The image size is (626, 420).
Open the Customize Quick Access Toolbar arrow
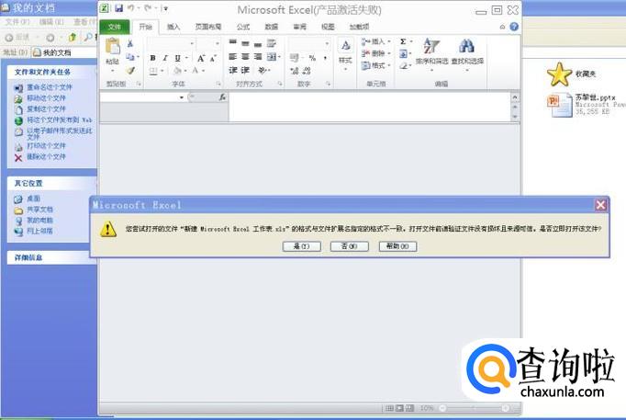point(165,8)
